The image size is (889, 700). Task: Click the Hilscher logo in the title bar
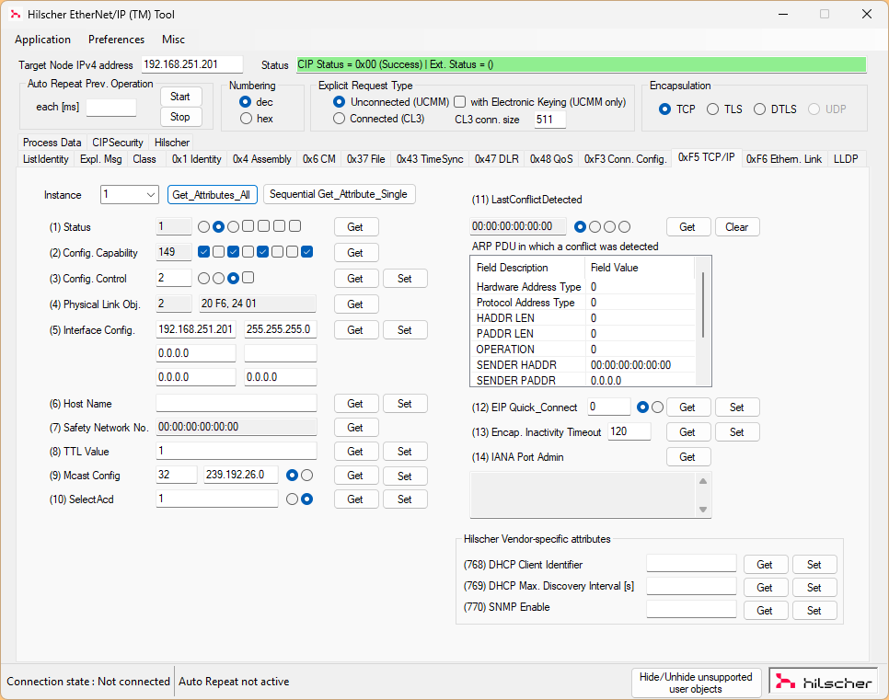pos(16,14)
